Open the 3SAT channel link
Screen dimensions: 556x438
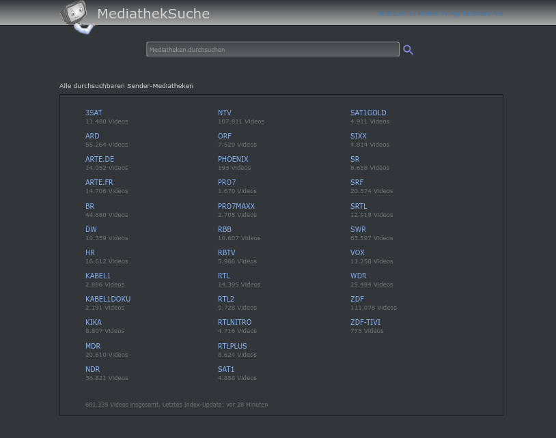[x=94, y=113]
